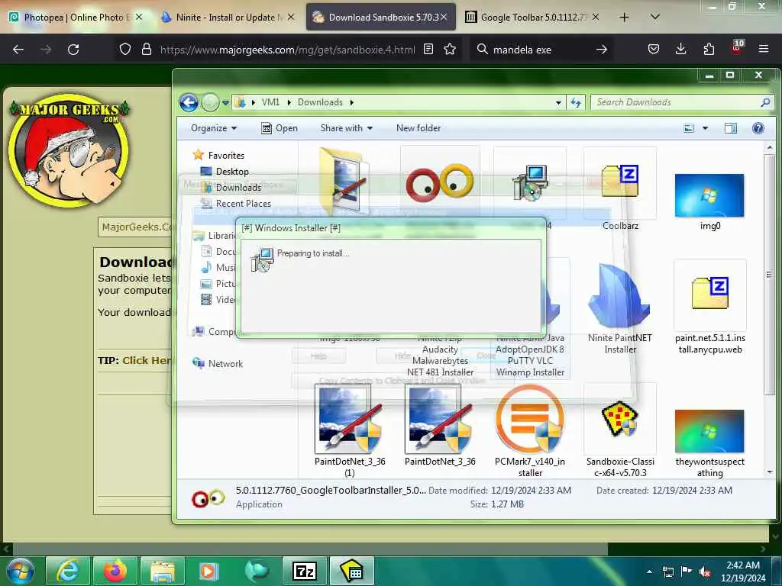Select PCMark7_v140_installer file

tap(530, 432)
